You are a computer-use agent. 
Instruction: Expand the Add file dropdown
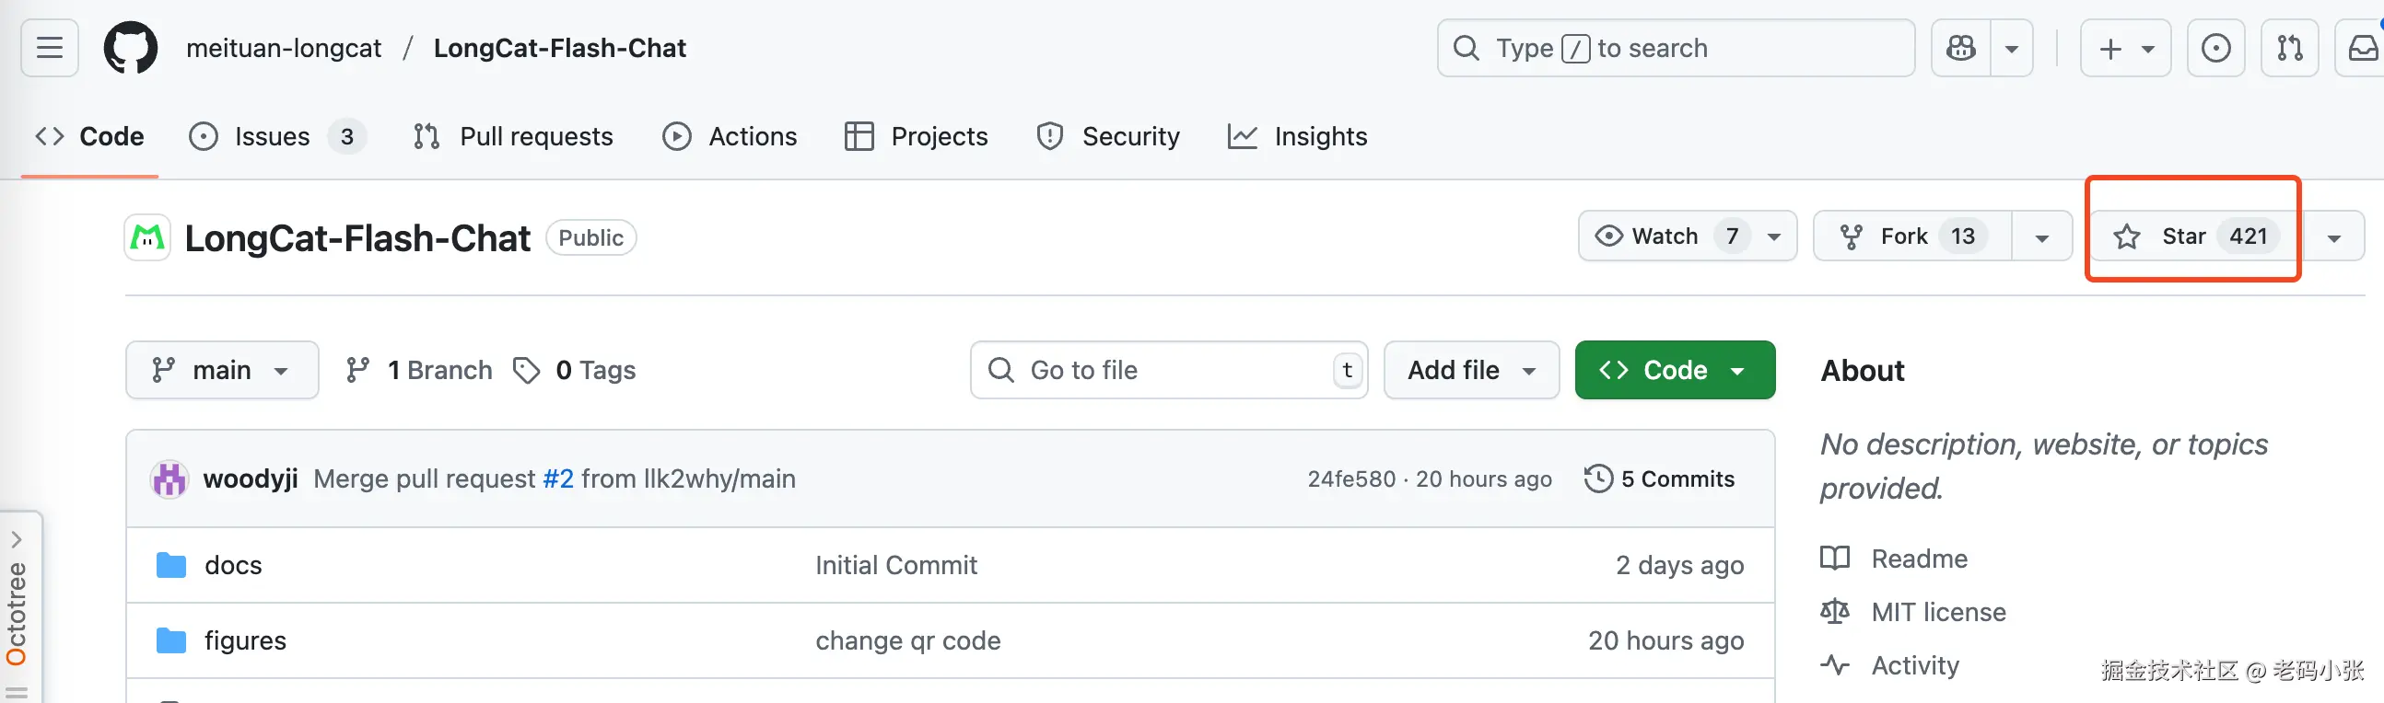tap(1470, 370)
